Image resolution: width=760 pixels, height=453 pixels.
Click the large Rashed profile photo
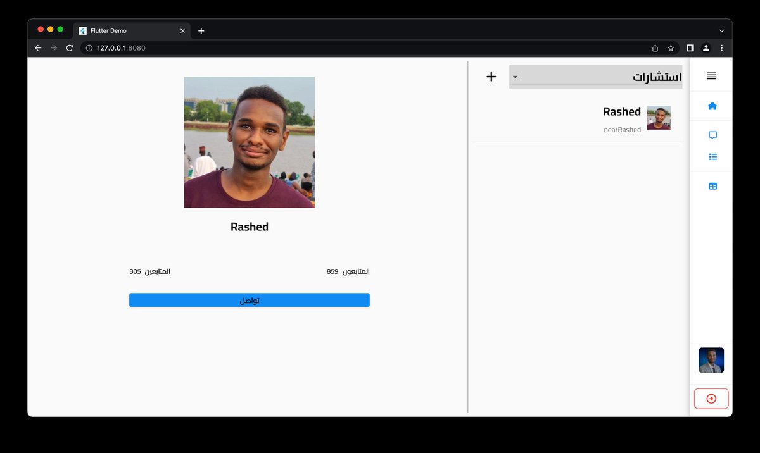(x=250, y=142)
